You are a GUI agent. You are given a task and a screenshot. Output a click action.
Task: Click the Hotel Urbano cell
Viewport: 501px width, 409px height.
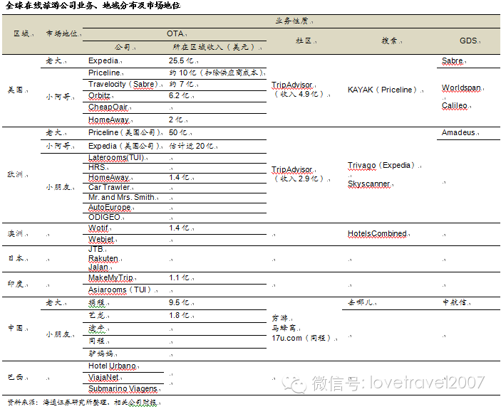pos(112,366)
